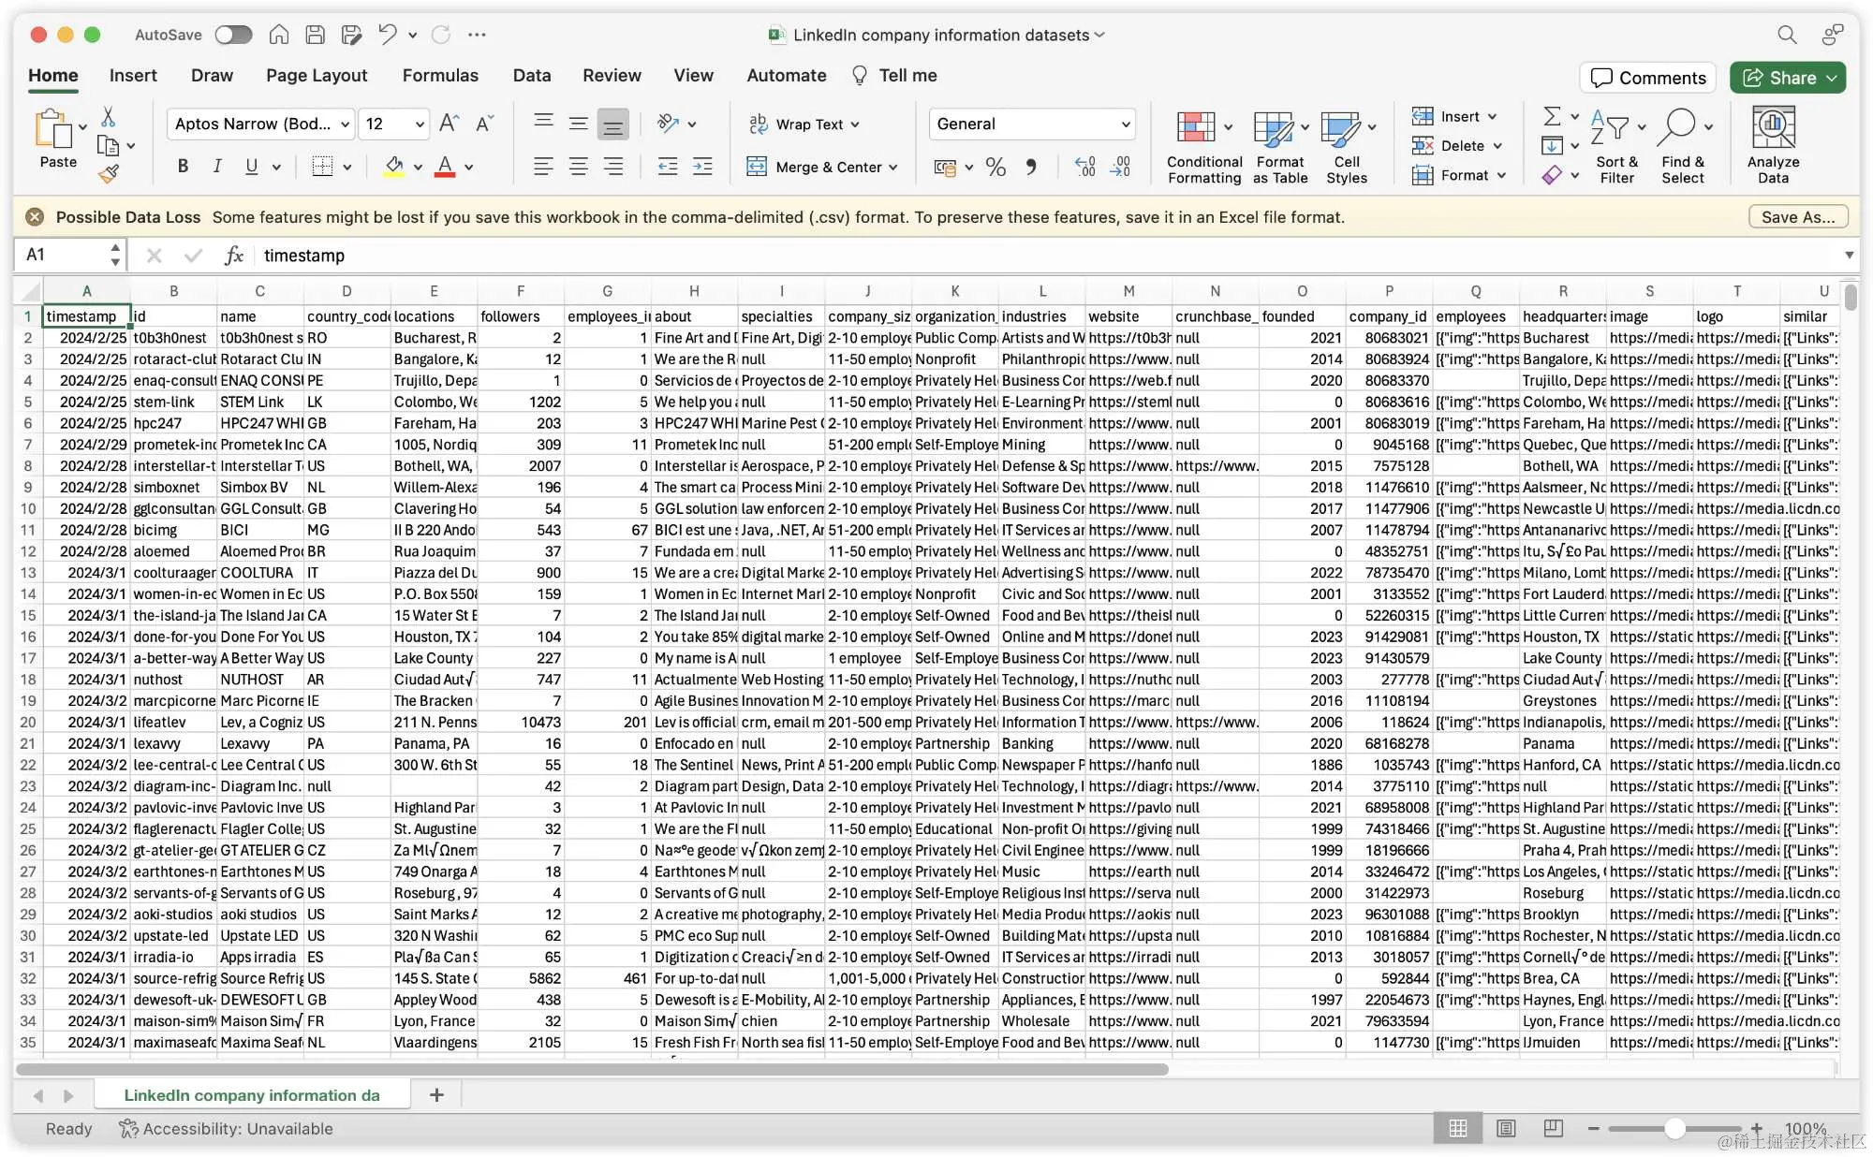Open the General number format dropdown
The height and width of the screenshot is (1157, 1873).
click(1126, 124)
